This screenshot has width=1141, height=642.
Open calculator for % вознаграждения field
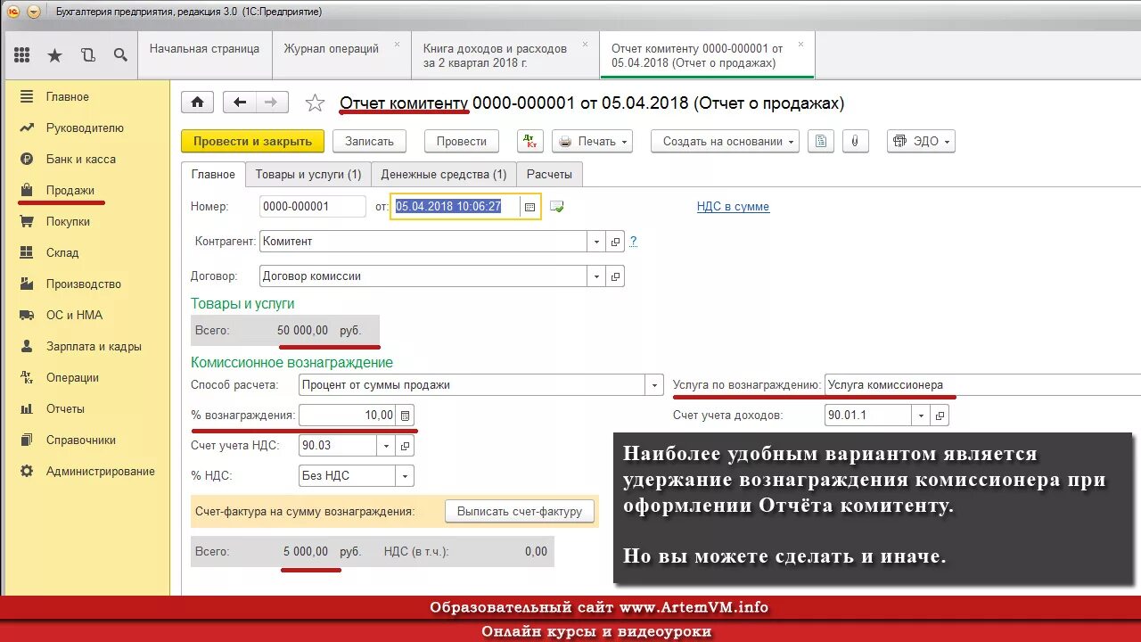click(x=405, y=416)
